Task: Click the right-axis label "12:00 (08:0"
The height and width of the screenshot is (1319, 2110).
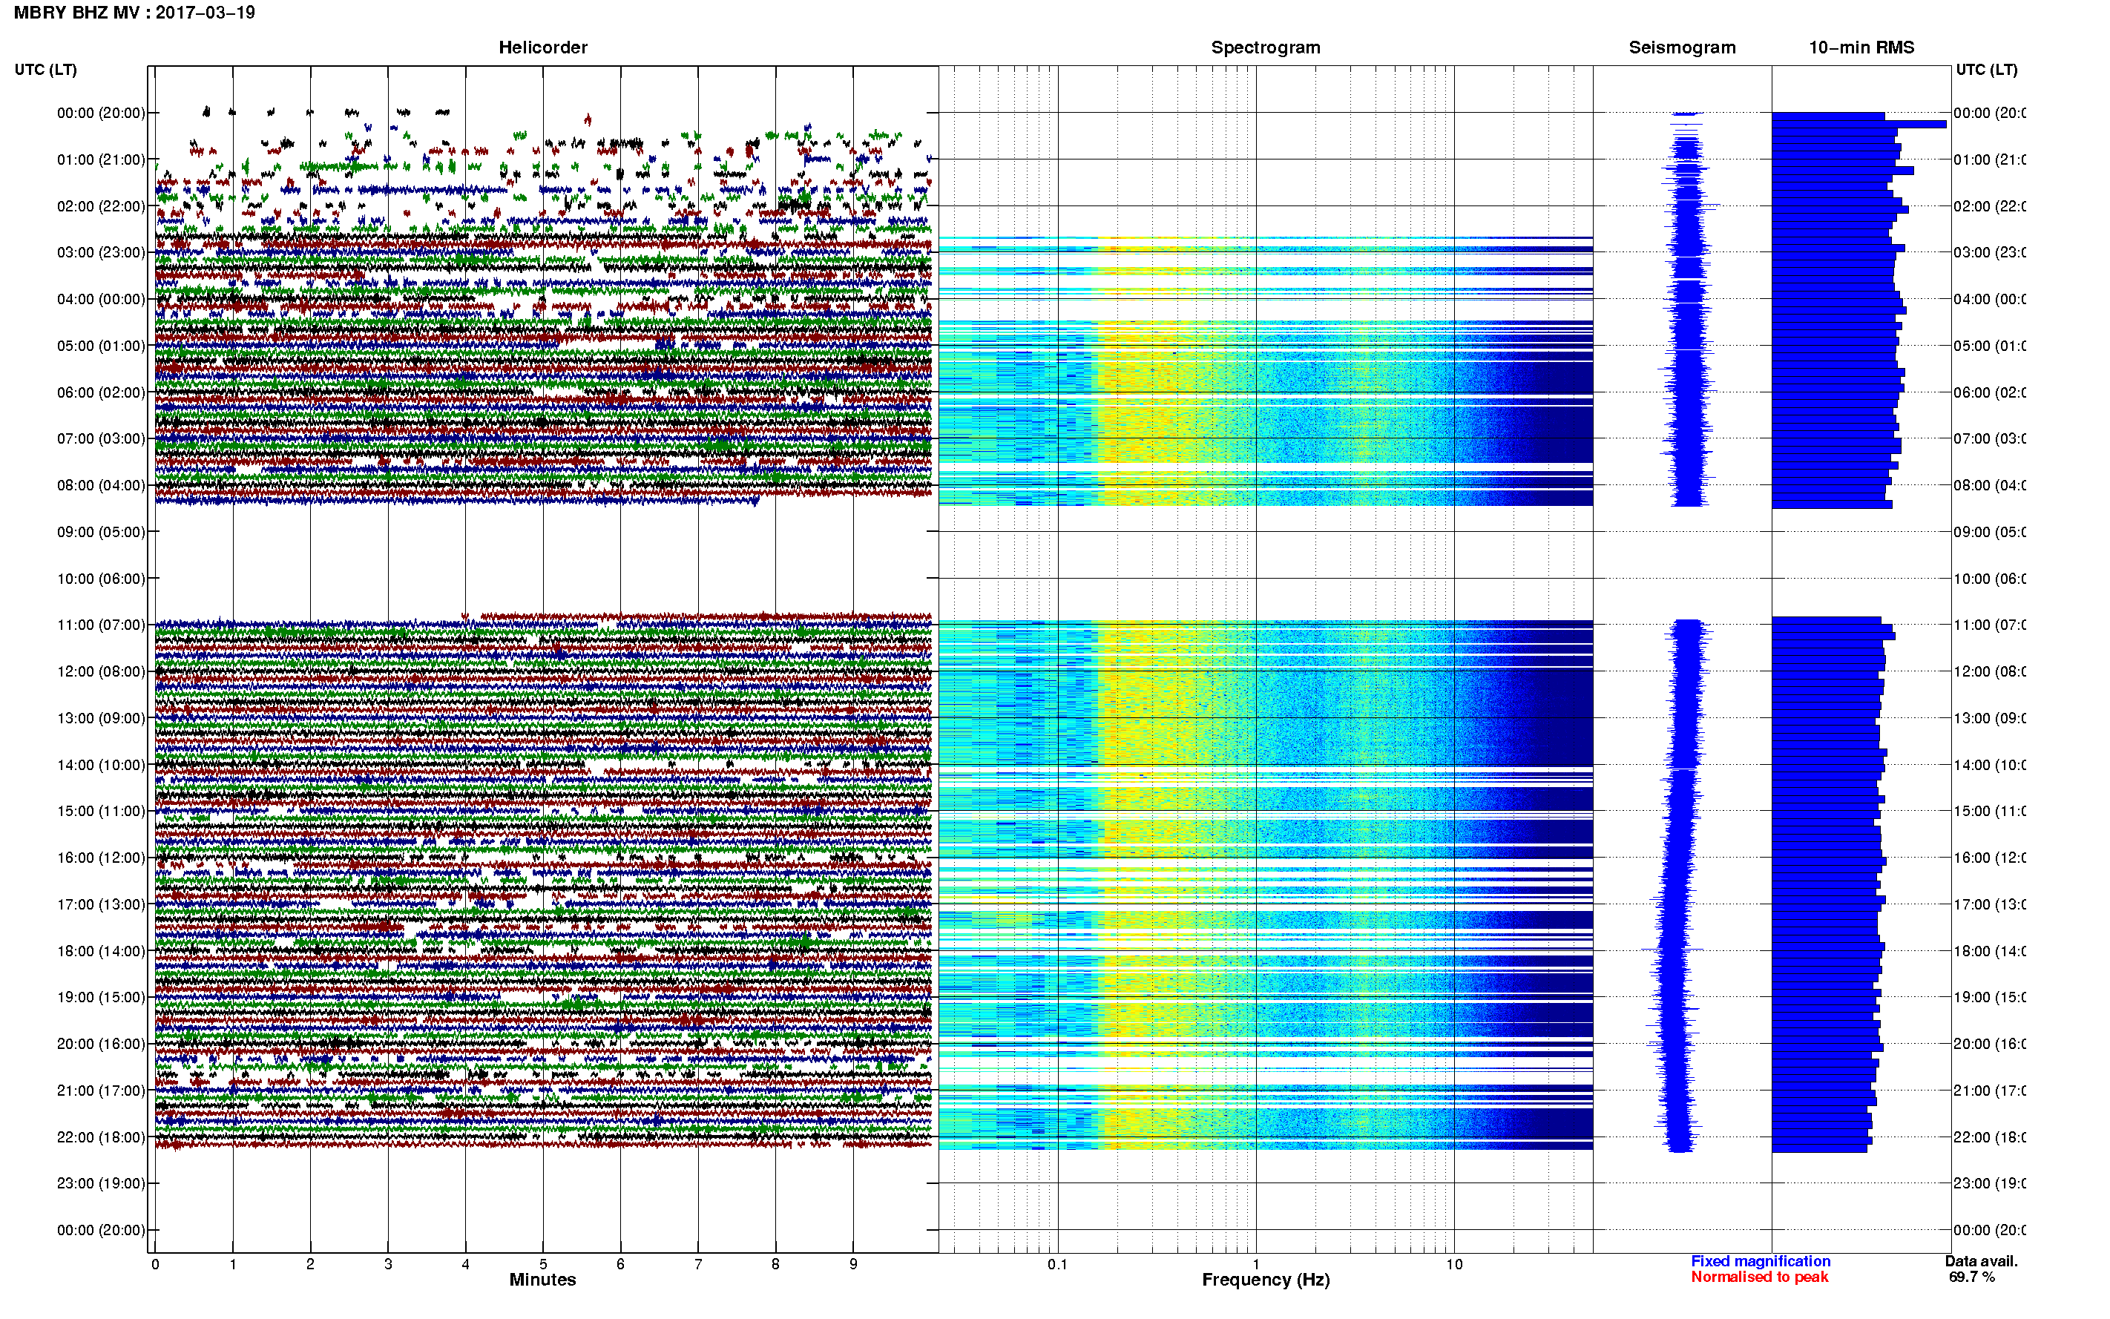Action: (x=1990, y=671)
